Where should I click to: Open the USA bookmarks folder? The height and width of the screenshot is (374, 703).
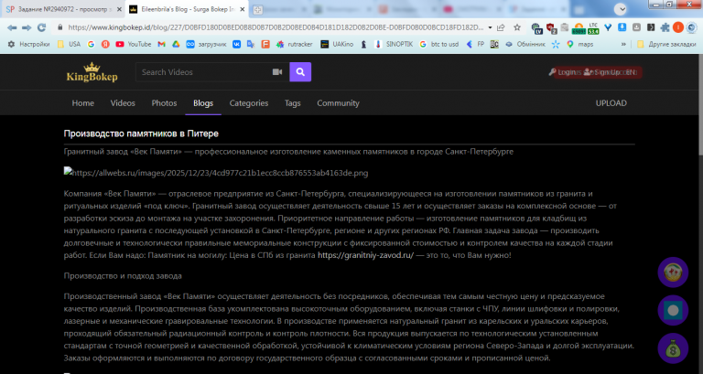(69, 44)
